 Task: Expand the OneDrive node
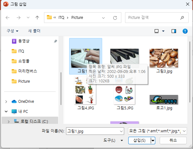(x=6, y=102)
